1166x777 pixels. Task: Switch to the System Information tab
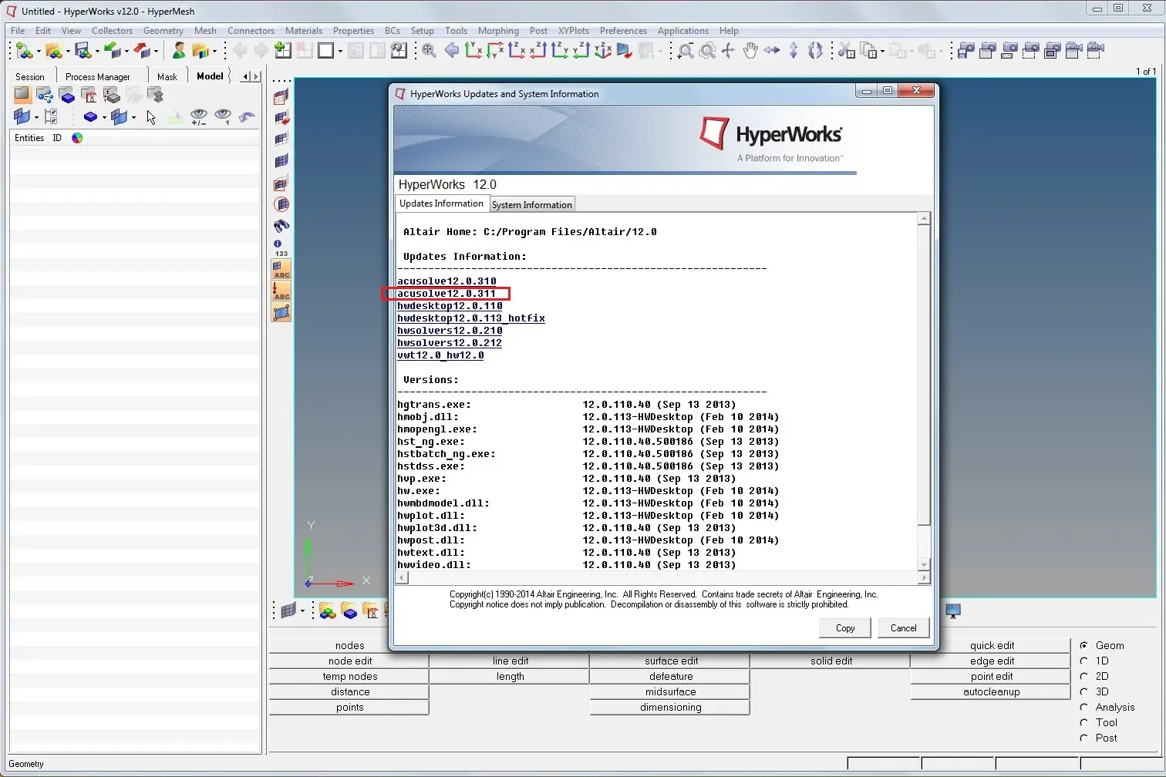pyautogui.click(x=532, y=204)
